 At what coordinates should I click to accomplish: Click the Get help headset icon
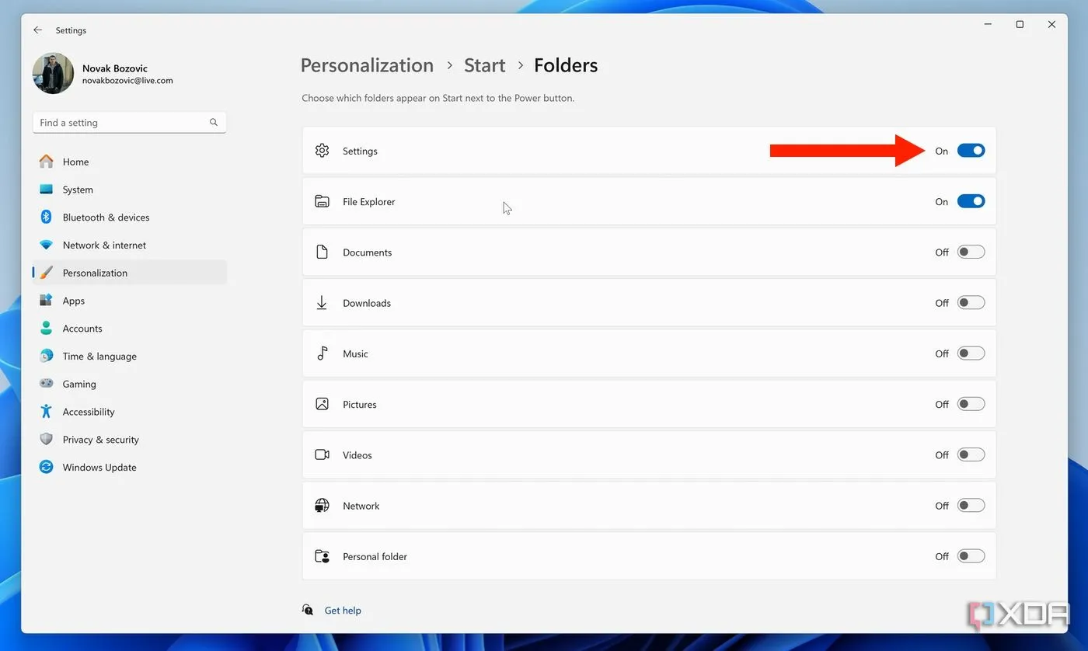tap(308, 610)
